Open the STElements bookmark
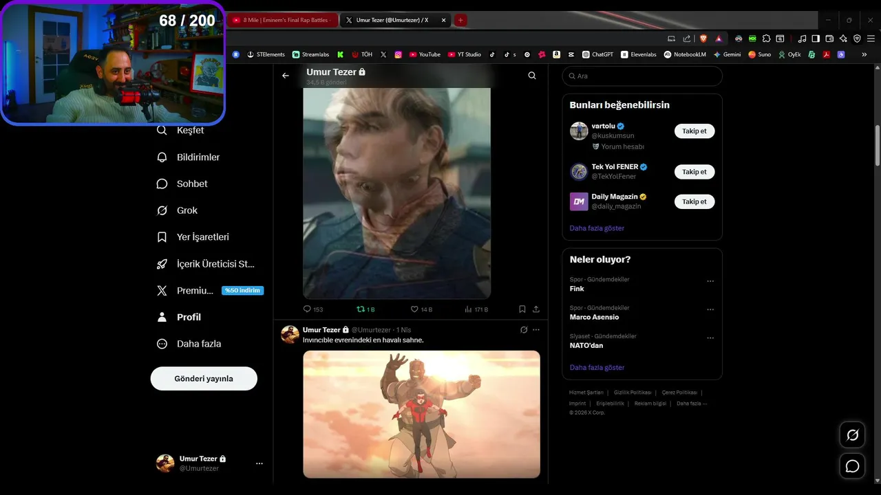Image resolution: width=881 pixels, height=495 pixels. pos(266,54)
